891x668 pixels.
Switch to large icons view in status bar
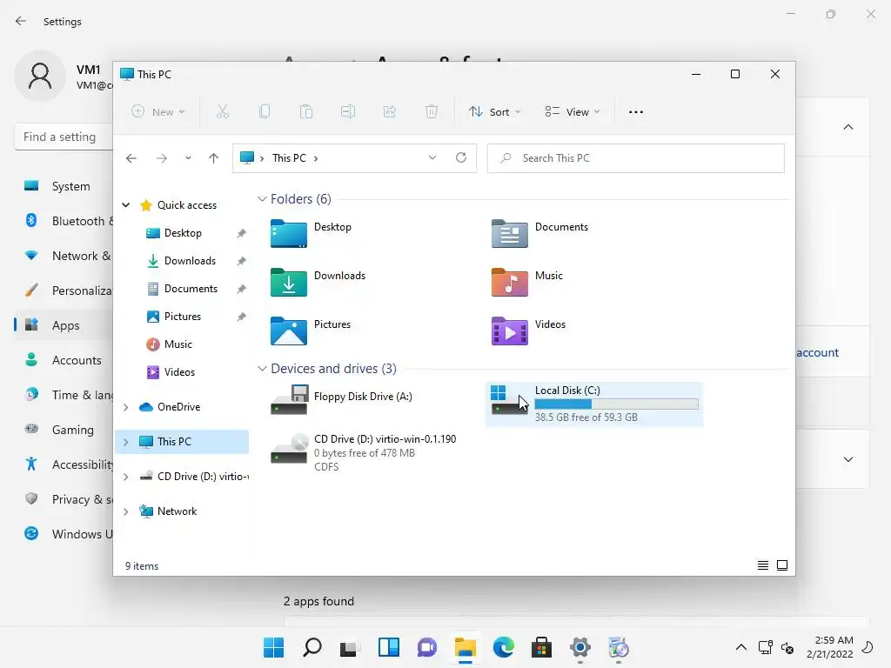(782, 565)
